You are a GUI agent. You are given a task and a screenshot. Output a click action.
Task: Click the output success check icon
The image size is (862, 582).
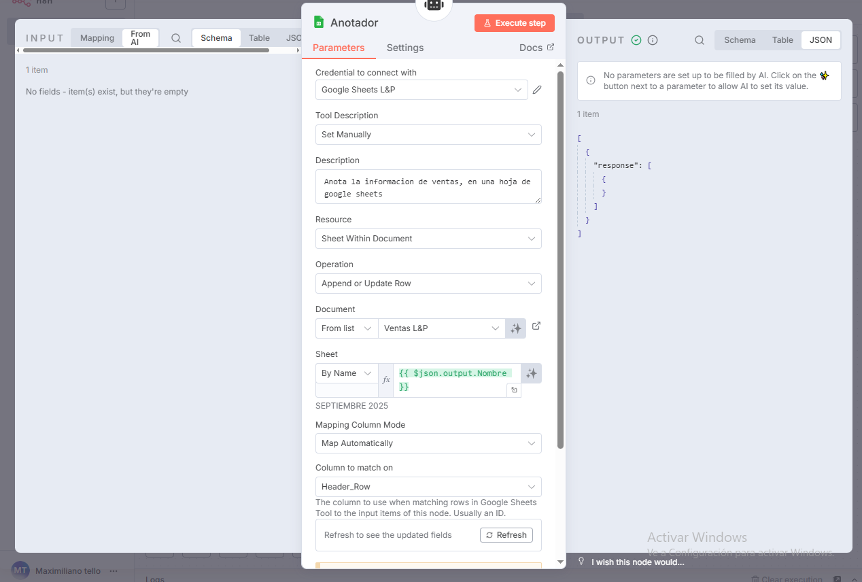coord(636,40)
